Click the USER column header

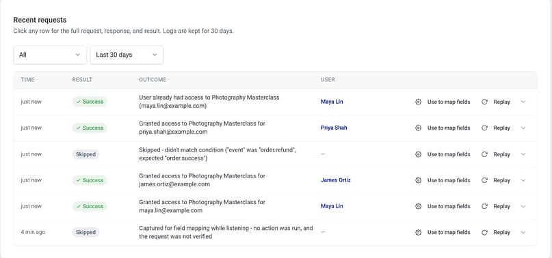point(328,80)
